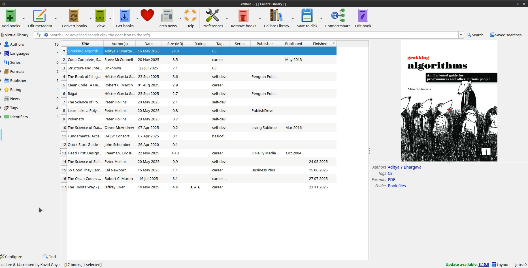Click the red heart donate icon
Screen dimensions: 528x268
[147, 16]
